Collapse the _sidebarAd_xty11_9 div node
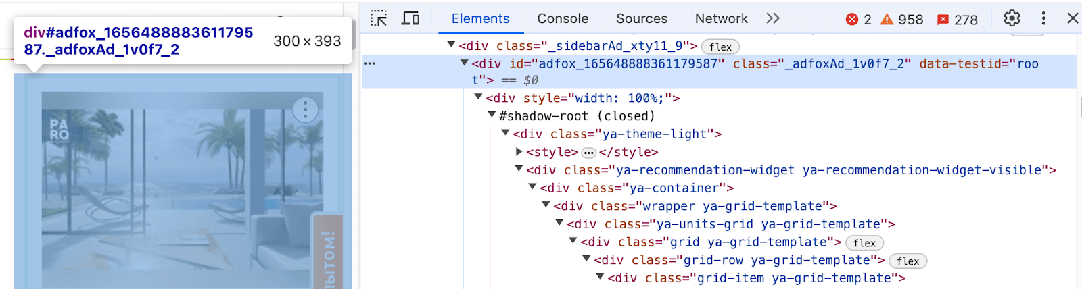 451,45
